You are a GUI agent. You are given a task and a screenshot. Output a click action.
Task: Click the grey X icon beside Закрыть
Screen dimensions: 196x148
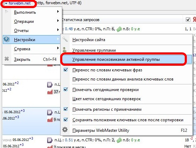[7, 59]
